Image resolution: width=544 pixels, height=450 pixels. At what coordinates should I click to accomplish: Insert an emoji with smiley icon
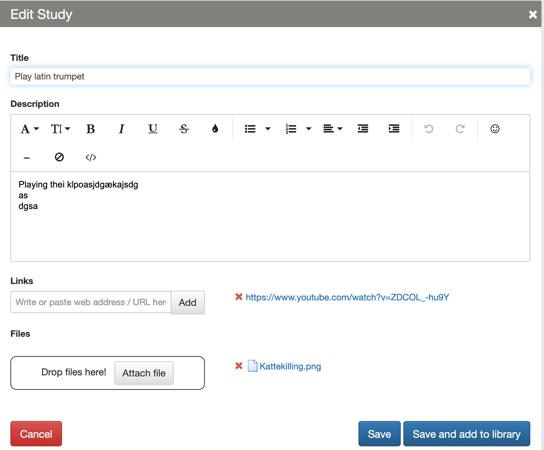(495, 129)
